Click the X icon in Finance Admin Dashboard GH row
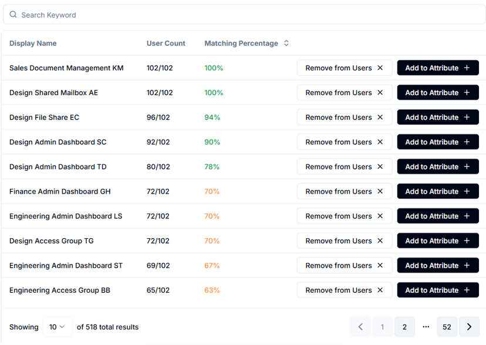The width and height of the screenshot is (486, 345). tap(380, 191)
